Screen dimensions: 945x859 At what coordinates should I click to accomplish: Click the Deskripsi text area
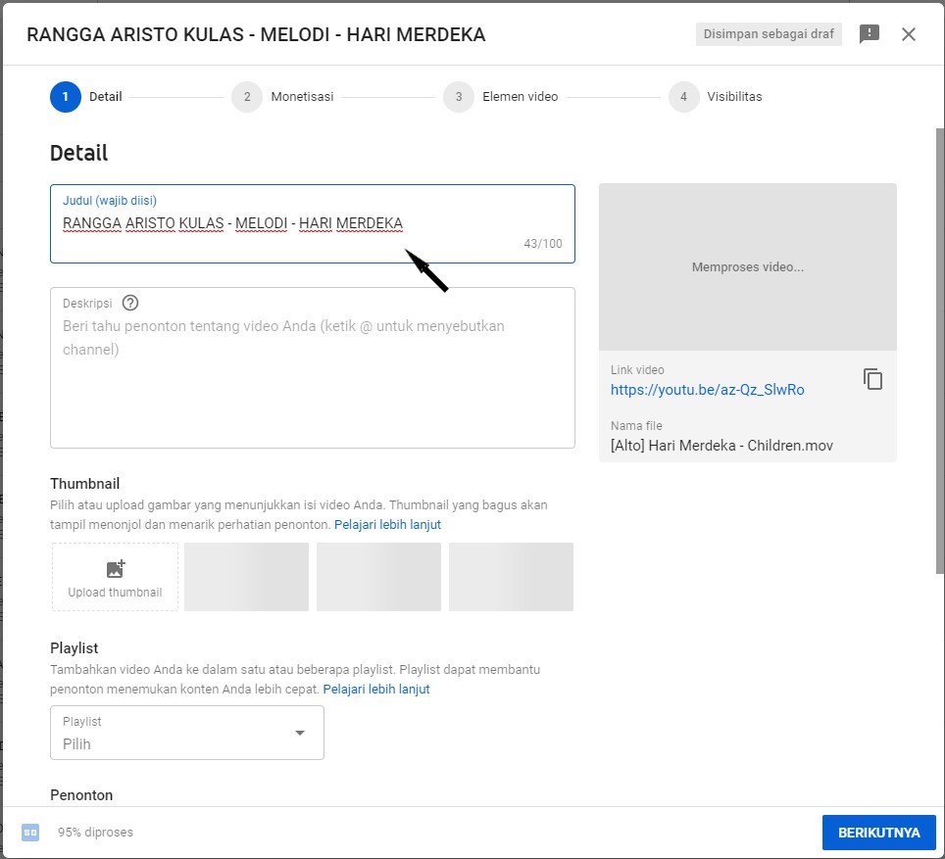(312, 382)
